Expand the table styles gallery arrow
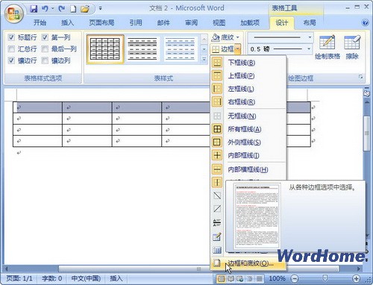Viewport: 373px width, 285px height. pyautogui.click(x=204, y=60)
